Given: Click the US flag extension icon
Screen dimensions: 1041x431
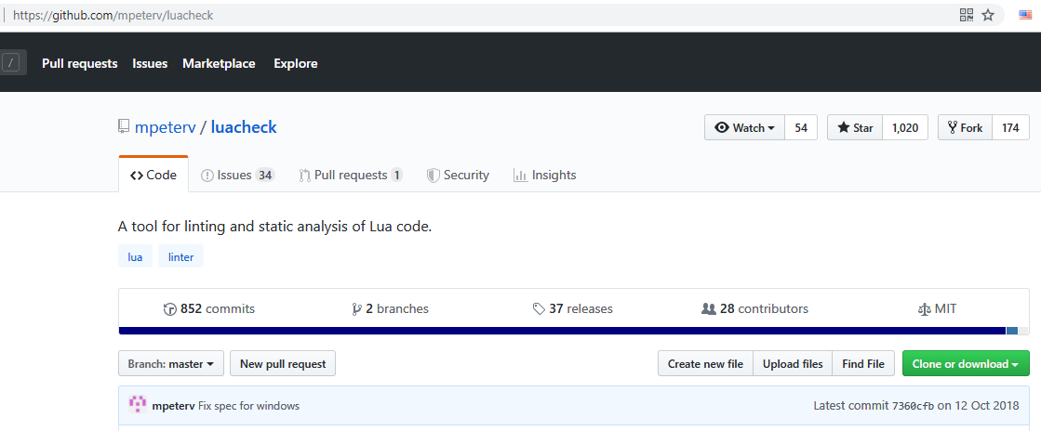Looking at the screenshot, I should (1026, 15).
